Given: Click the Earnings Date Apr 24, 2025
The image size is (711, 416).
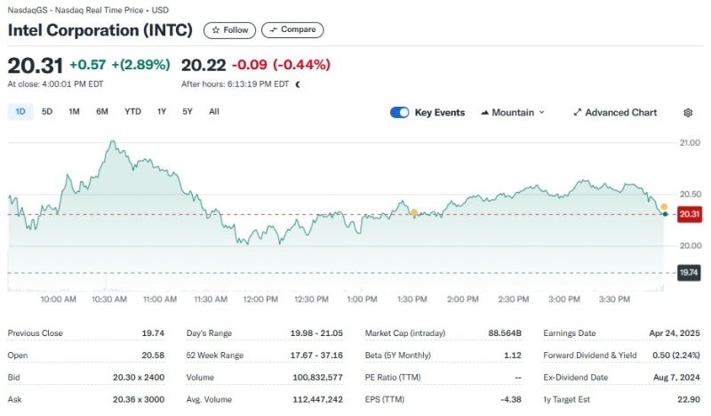Looking at the screenshot, I should 675,333.
